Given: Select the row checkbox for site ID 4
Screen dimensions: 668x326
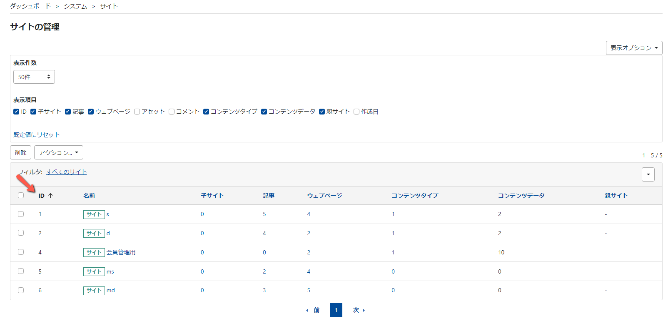Looking at the screenshot, I should pyautogui.click(x=21, y=252).
